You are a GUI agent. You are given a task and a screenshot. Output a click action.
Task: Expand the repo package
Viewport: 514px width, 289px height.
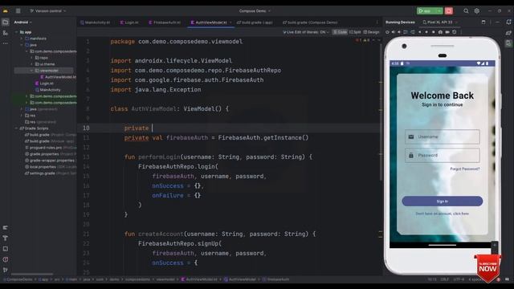pos(31,58)
